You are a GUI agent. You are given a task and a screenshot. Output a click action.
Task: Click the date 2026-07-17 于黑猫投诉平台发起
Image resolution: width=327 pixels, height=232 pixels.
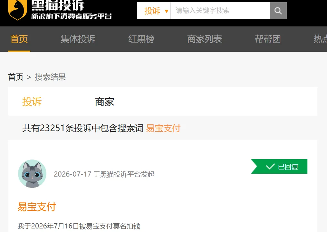pyautogui.click(x=104, y=174)
